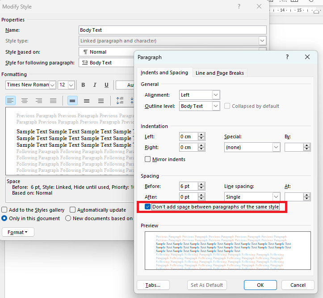The height and width of the screenshot is (298, 323).
Task: Open the font size dropdown
Action: tap(71, 85)
